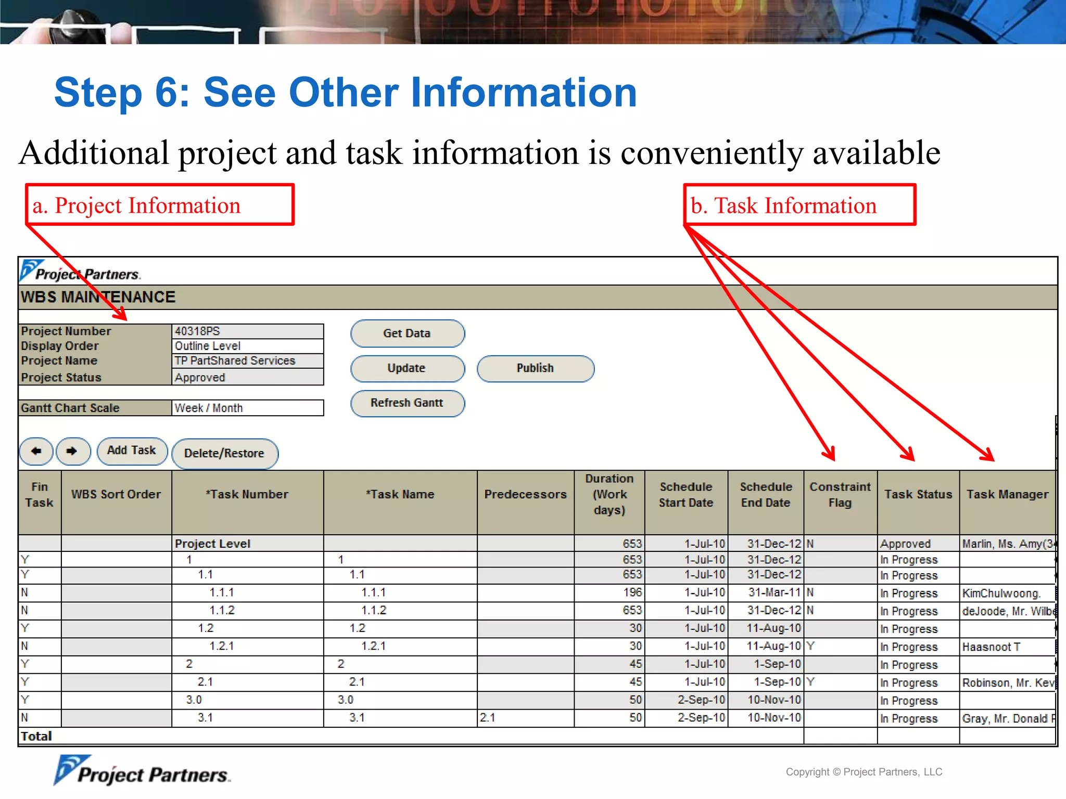
Task: Select task number cell 1.2.1
Action: pos(248,646)
